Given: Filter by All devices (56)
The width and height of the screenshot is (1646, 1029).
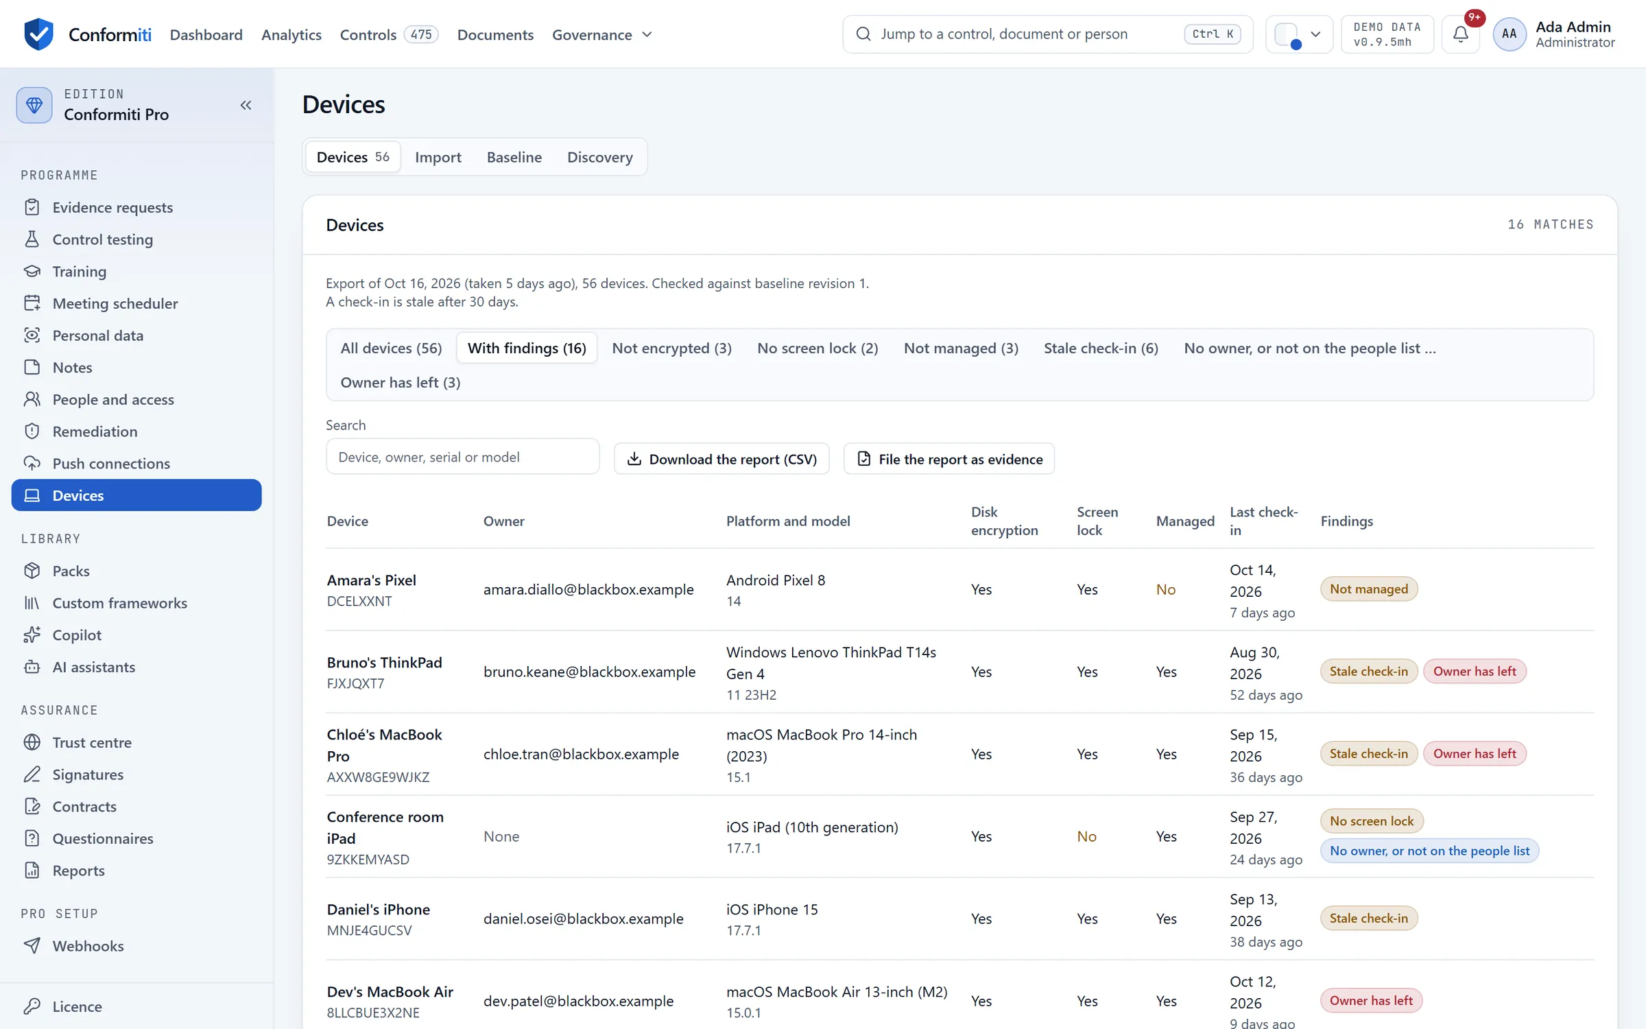Looking at the screenshot, I should tap(391, 348).
